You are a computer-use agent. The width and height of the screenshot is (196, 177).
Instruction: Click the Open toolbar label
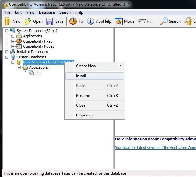coord(38,21)
